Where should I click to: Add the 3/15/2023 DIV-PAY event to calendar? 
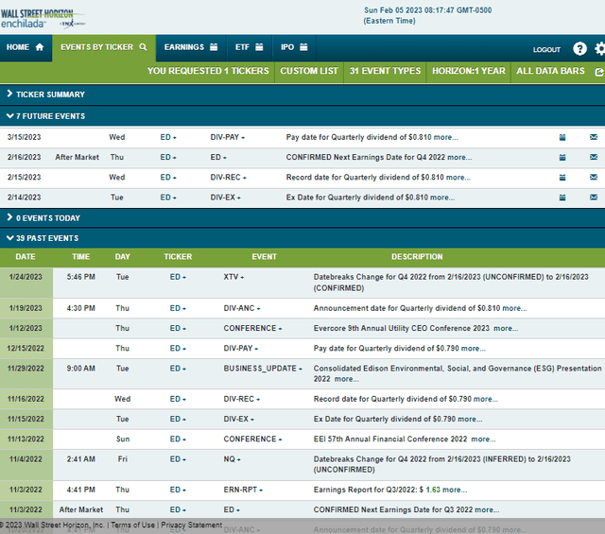pos(562,137)
